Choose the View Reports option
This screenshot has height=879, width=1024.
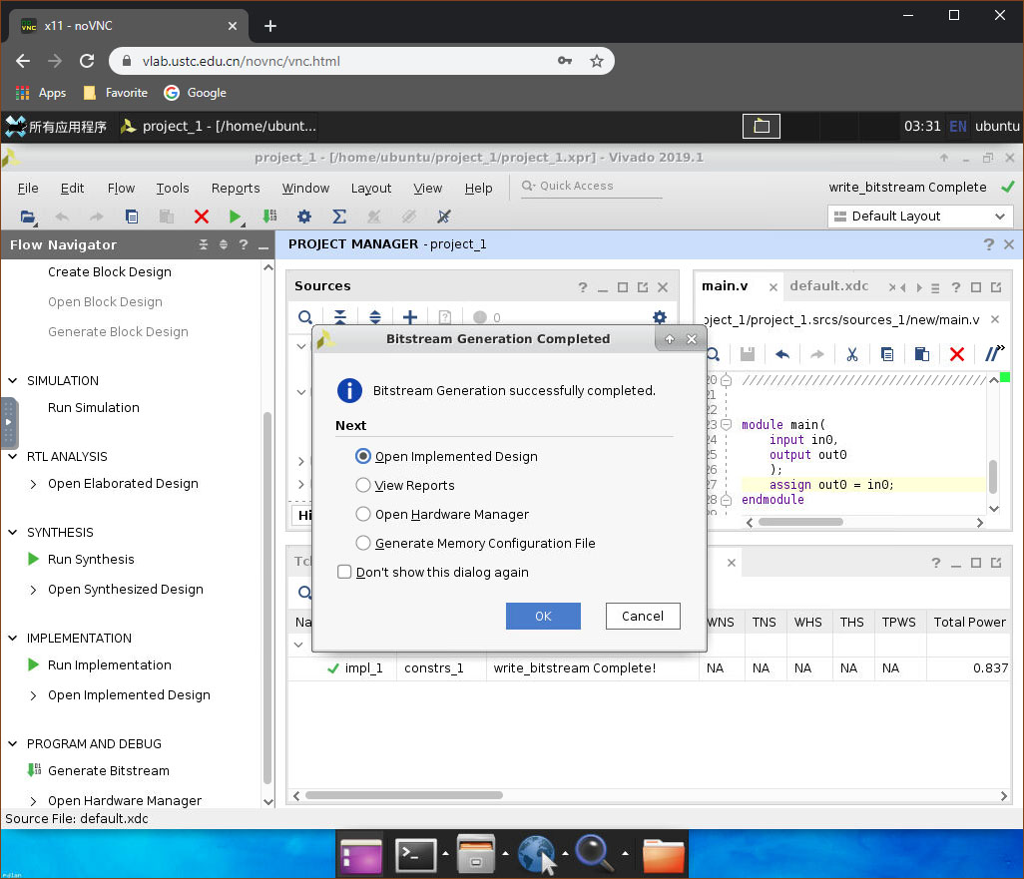361,486
